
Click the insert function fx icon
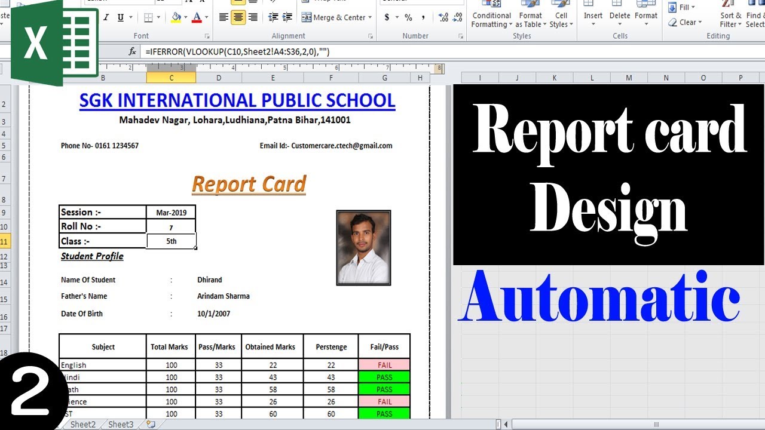(x=133, y=52)
